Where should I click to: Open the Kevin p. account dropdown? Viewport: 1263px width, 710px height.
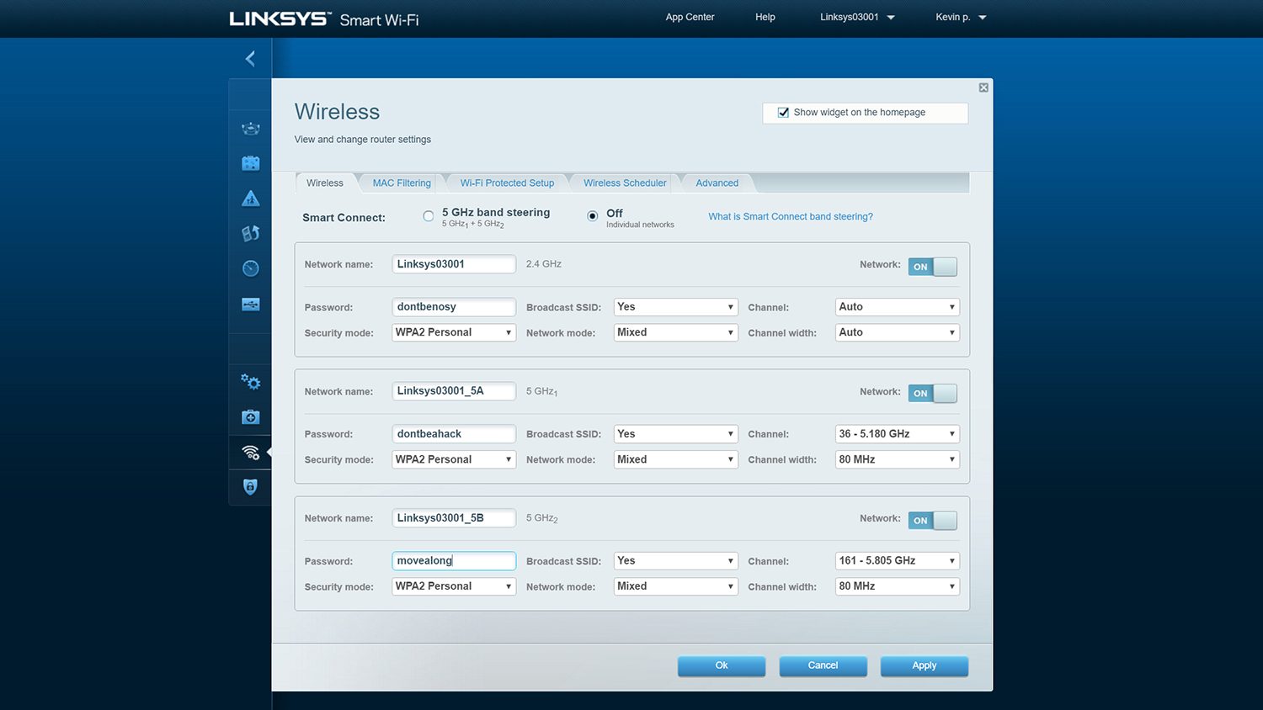(961, 17)
